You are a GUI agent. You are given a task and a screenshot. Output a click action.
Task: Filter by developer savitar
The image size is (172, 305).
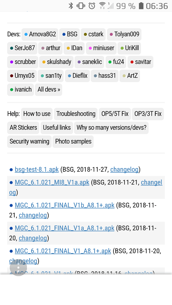pos(140,62)
